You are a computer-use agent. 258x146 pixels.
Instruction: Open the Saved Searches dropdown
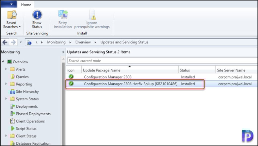pyautogui.click(x=12, y=20)
